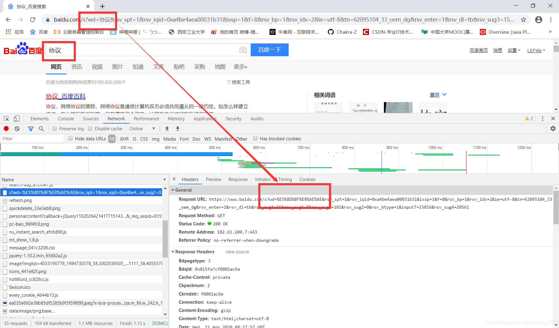This screenshot has width=559, height=328.
Task: Open network settings gear icon
Action: click(x=553, y=128)
